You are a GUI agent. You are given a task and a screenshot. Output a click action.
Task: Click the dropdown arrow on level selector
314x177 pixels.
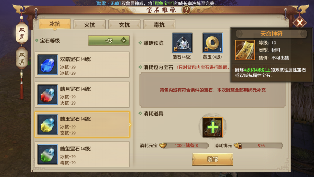click(124, 40)
